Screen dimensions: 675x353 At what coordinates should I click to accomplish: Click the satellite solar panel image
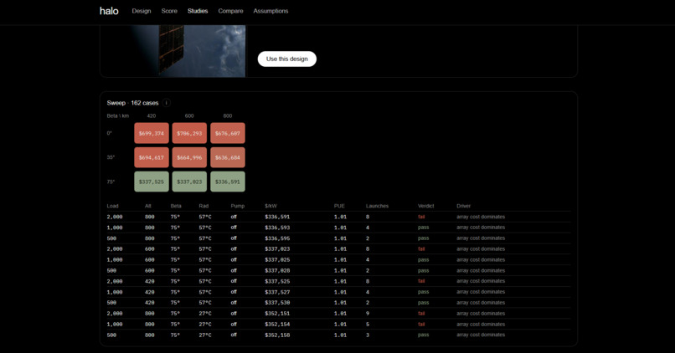tap(173, 51)
